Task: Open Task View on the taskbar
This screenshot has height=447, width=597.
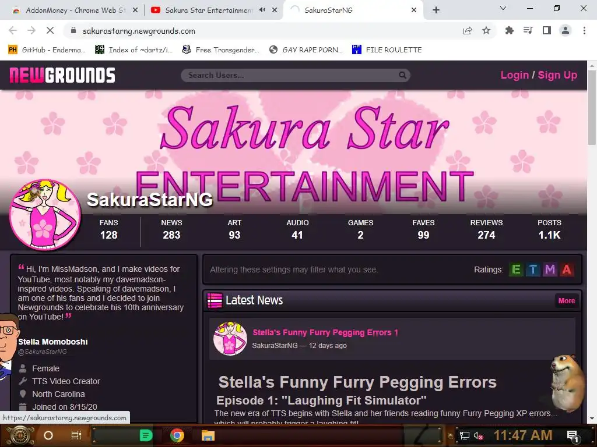Action: pos(76,435)
